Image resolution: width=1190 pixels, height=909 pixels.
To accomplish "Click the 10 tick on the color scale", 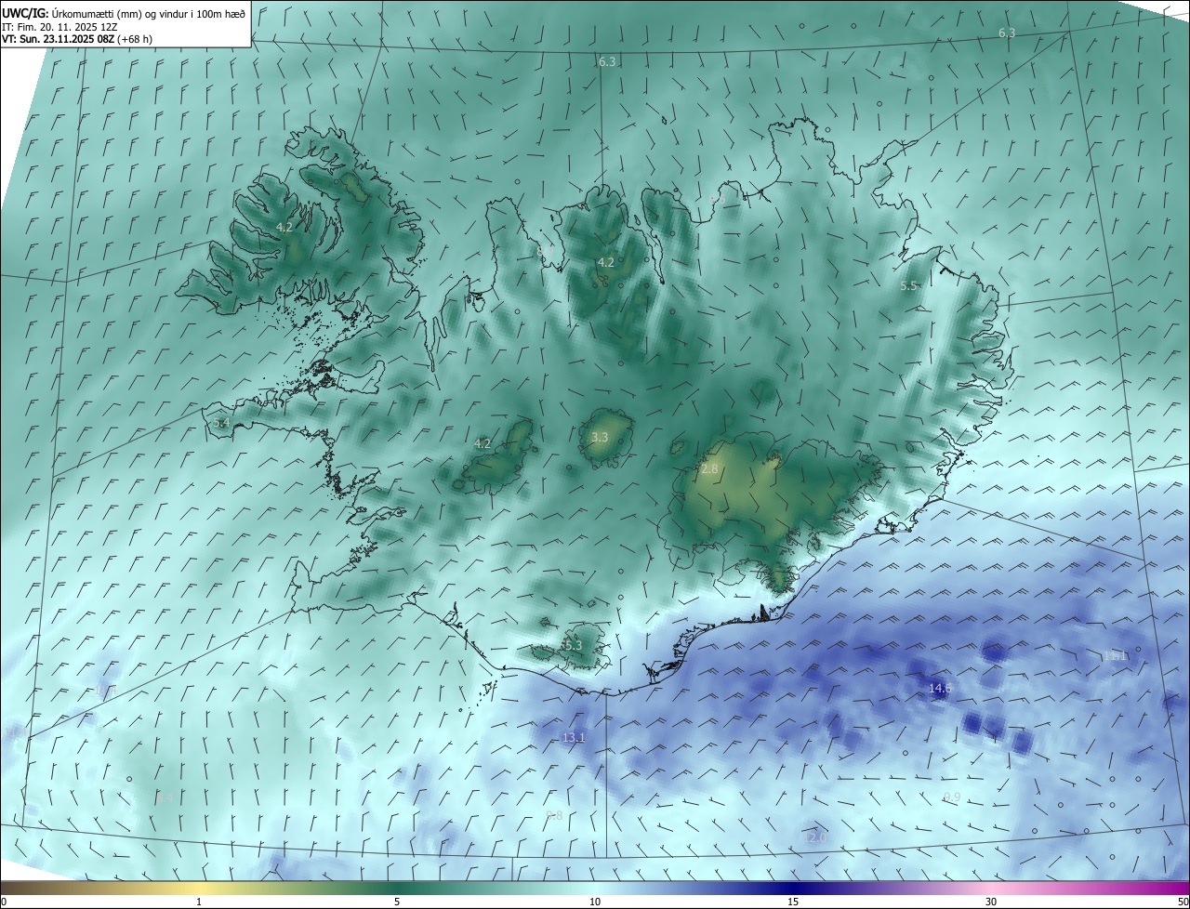I will [595, 902].
